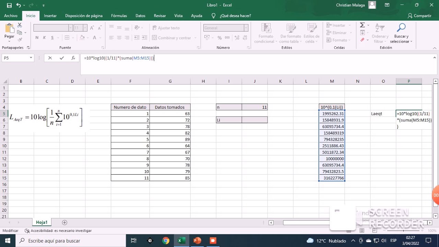Switch to the Disposición de página tab

(x=84, y=16)
